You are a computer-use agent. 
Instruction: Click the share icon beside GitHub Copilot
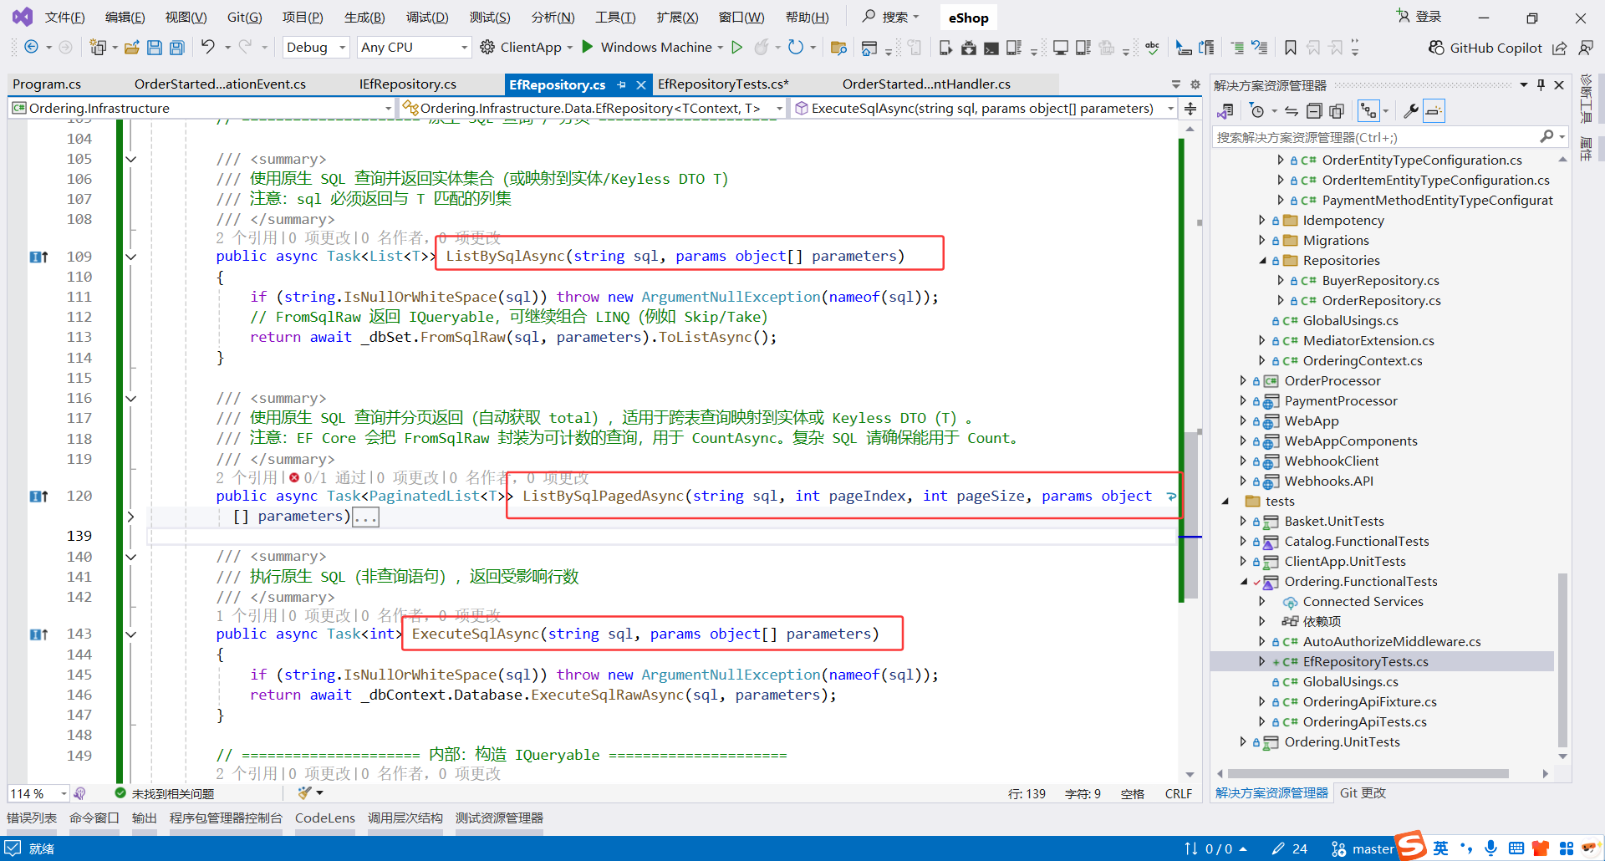[1560, 48]
